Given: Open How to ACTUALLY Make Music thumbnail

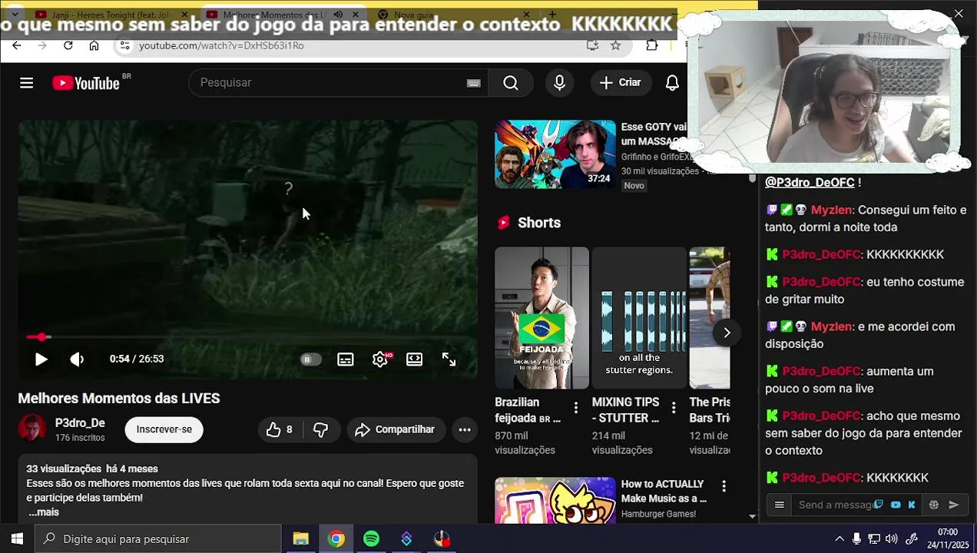Looking at the screenshot, I should 555,500.
